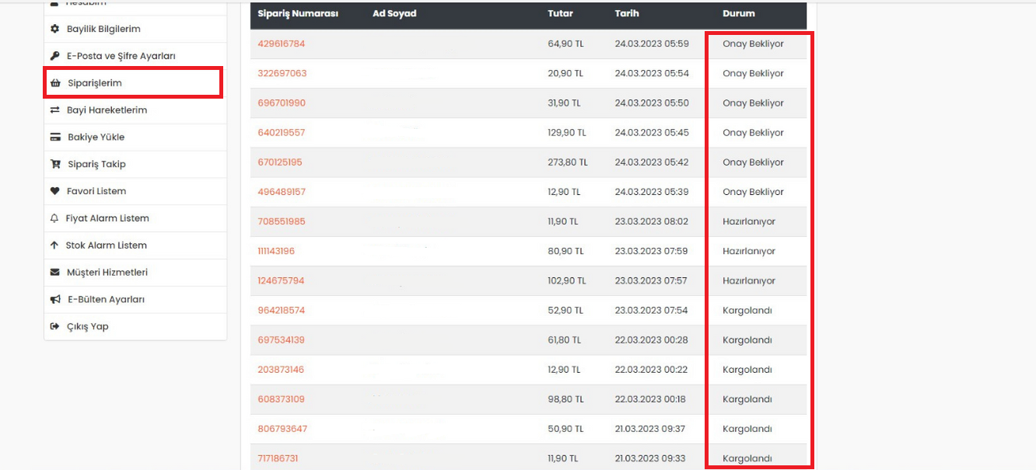
Task: Click the exit icon beside Çıkış Yap
Action: coord(54,326)
